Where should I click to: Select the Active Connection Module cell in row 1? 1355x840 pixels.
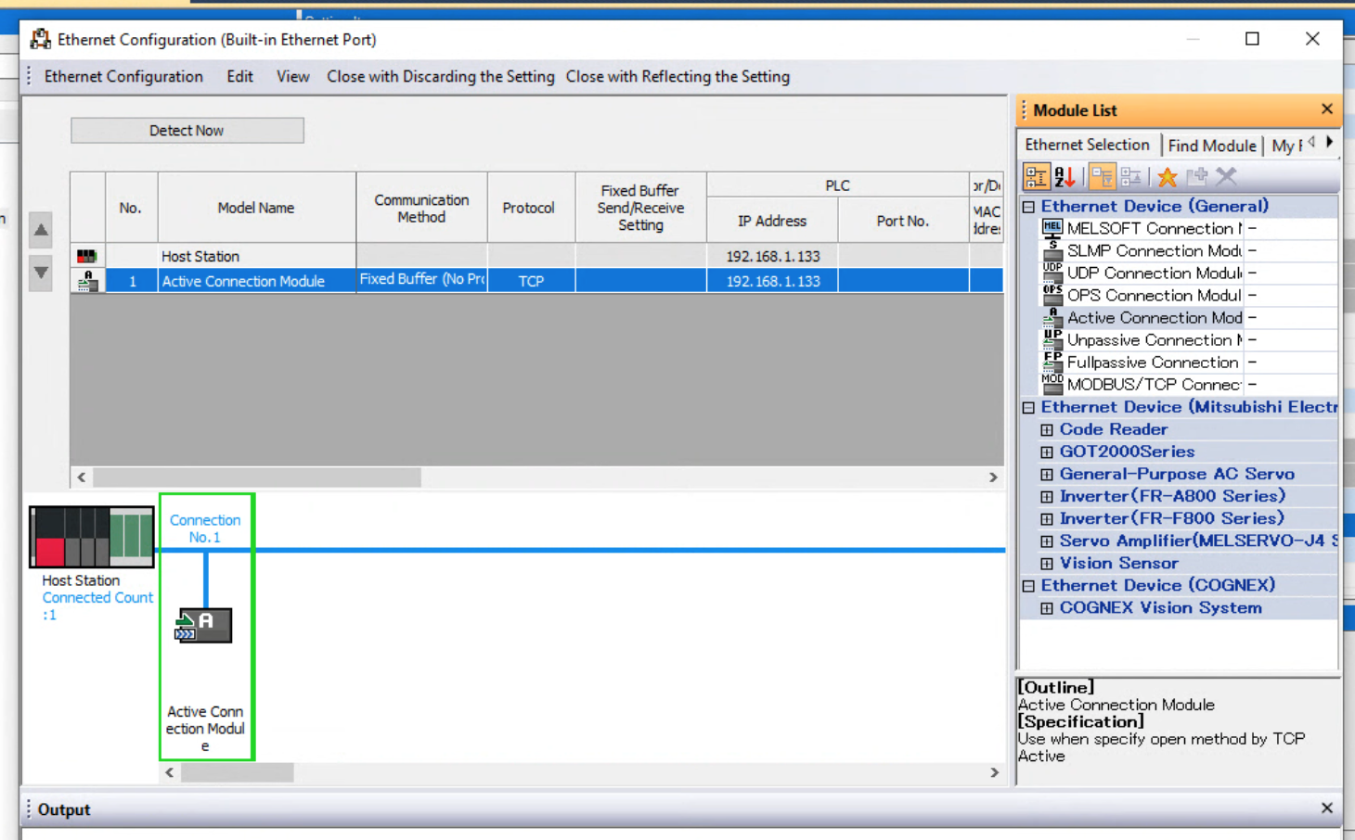coord(257,281)
